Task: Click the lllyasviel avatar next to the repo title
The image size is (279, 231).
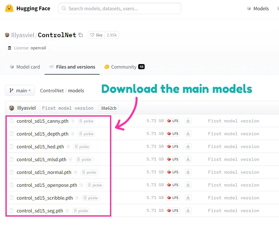Action: click(7, 35)
